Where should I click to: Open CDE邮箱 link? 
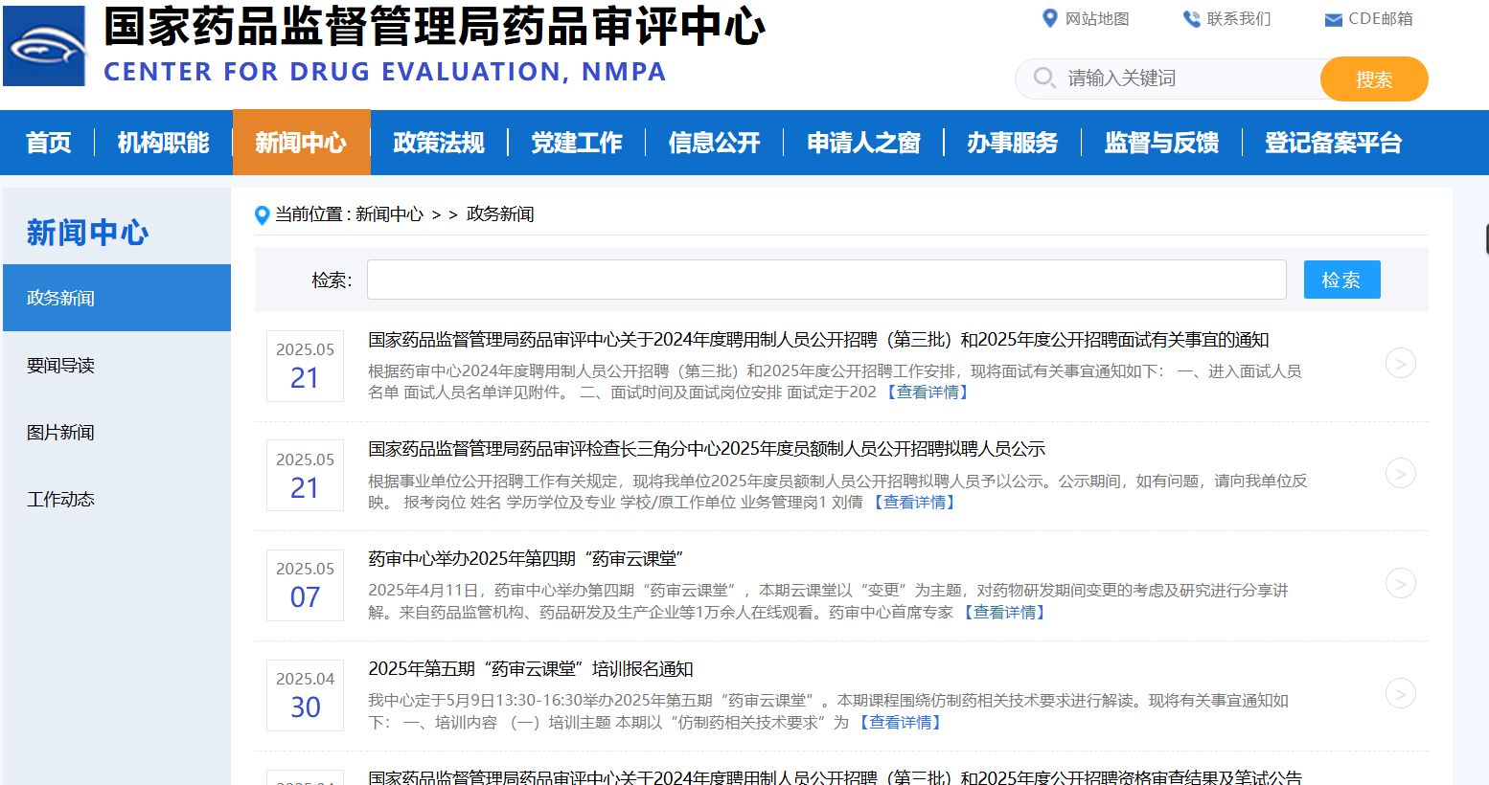(1381, 19)
